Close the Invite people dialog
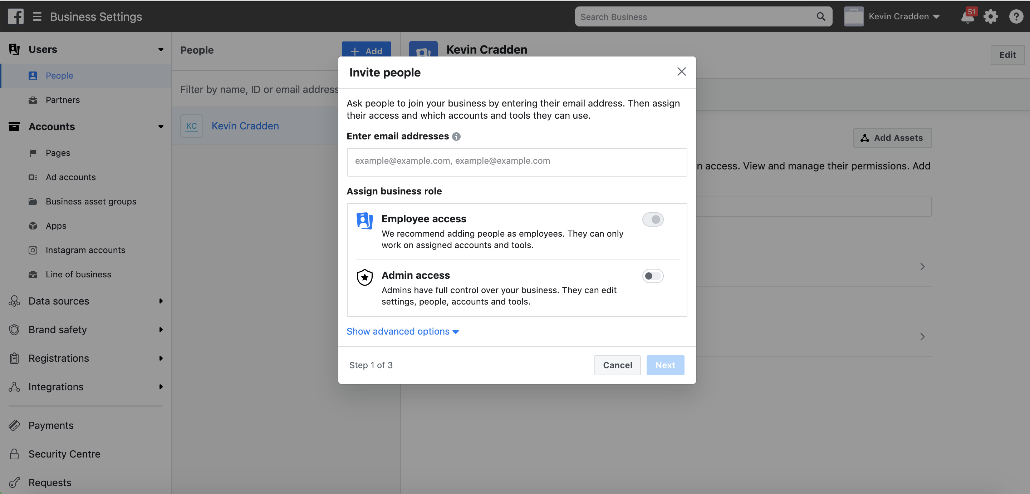The width and height of the screenshot is (1030, 494). [x=682, y=71]
